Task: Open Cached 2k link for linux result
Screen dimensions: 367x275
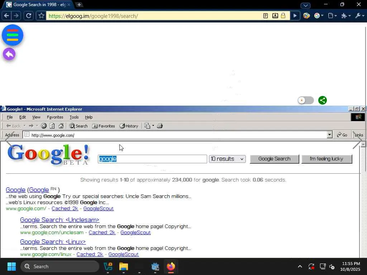Action: tap(90, 254)
